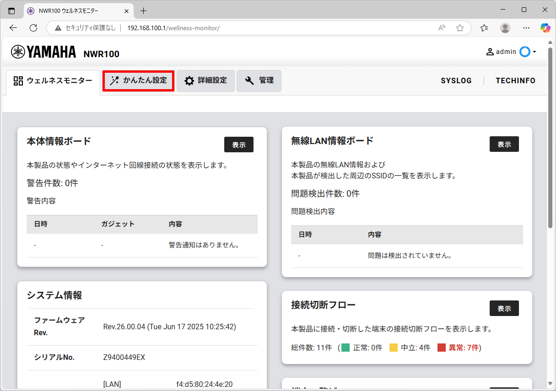Viewport: 556px width, 391px height.
Task: Switch to the ウェルネスモニター tab
Action: pyautogui.click(x=53, y=81)
